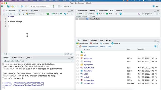
Task: Check the select-all box in Files path bar
Action: click(77, 46)
